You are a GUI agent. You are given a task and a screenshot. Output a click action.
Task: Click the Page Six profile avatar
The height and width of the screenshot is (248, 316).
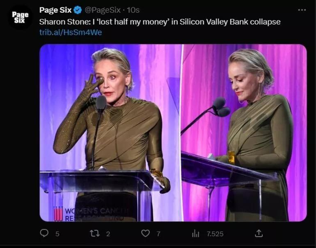[20, 17]
